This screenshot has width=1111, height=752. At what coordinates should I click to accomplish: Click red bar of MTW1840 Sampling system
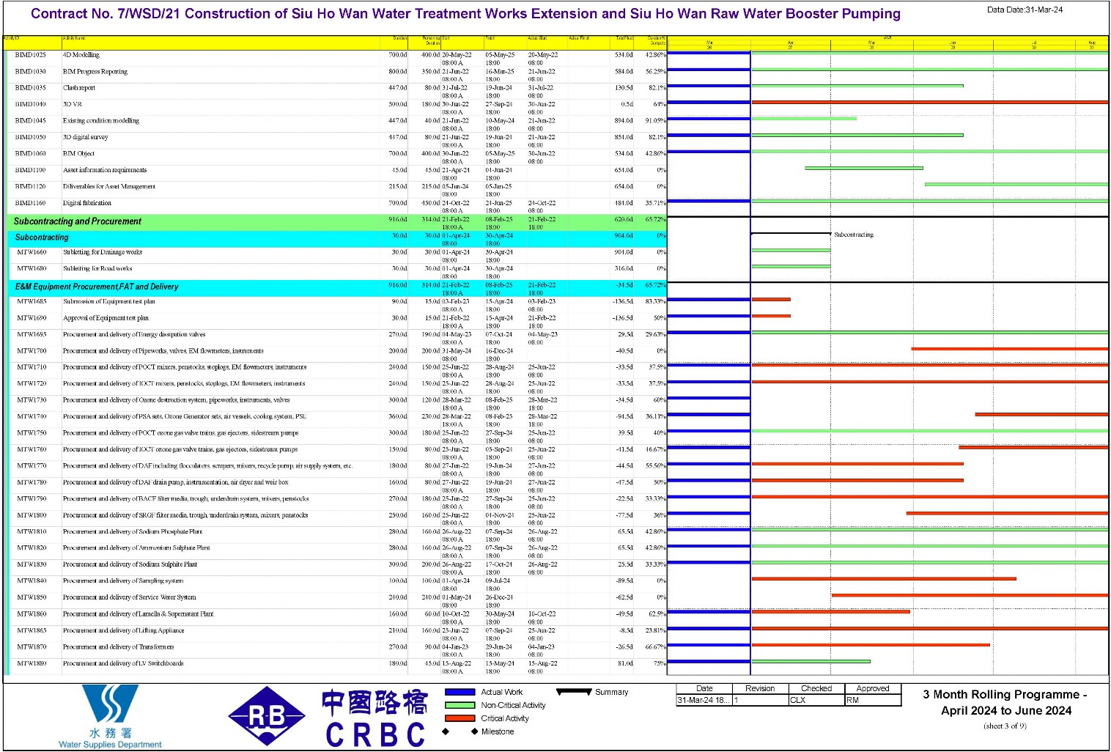[884, 579]
